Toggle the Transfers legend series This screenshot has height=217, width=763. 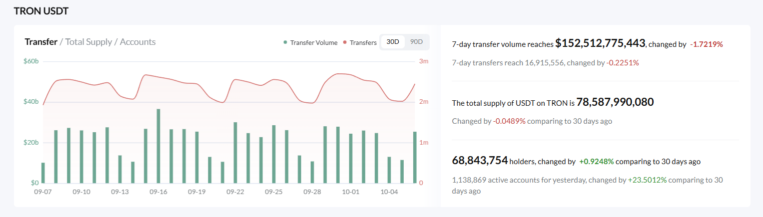click(363, 42)
